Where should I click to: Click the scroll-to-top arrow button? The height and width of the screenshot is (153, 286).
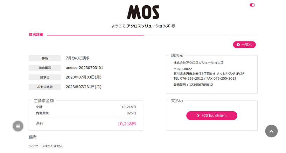coord(271,131)
